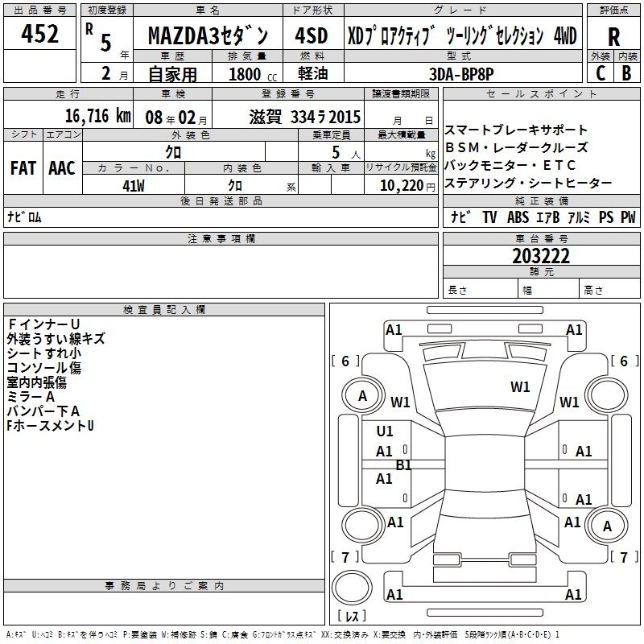Select the U1 dent mark on diagram
This screenshot has height=644, width=644.
tap(385, 431)
